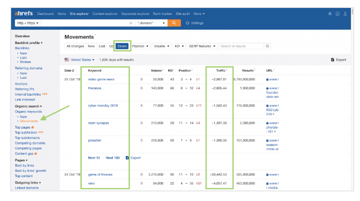Open the United States country dropdown

click(x=79, y=60)
